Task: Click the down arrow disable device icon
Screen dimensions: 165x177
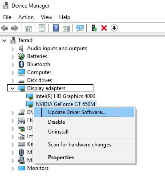Action: [114, 28]
